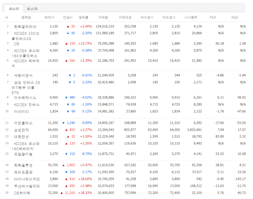Open the 대한전선 stock link
The height and width of the screenshot is (199, 253).
pyautogui.click(x=21, y=137)
